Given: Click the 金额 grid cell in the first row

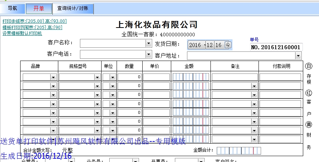Looking at the screenshot, I should [x=191, y=77].
